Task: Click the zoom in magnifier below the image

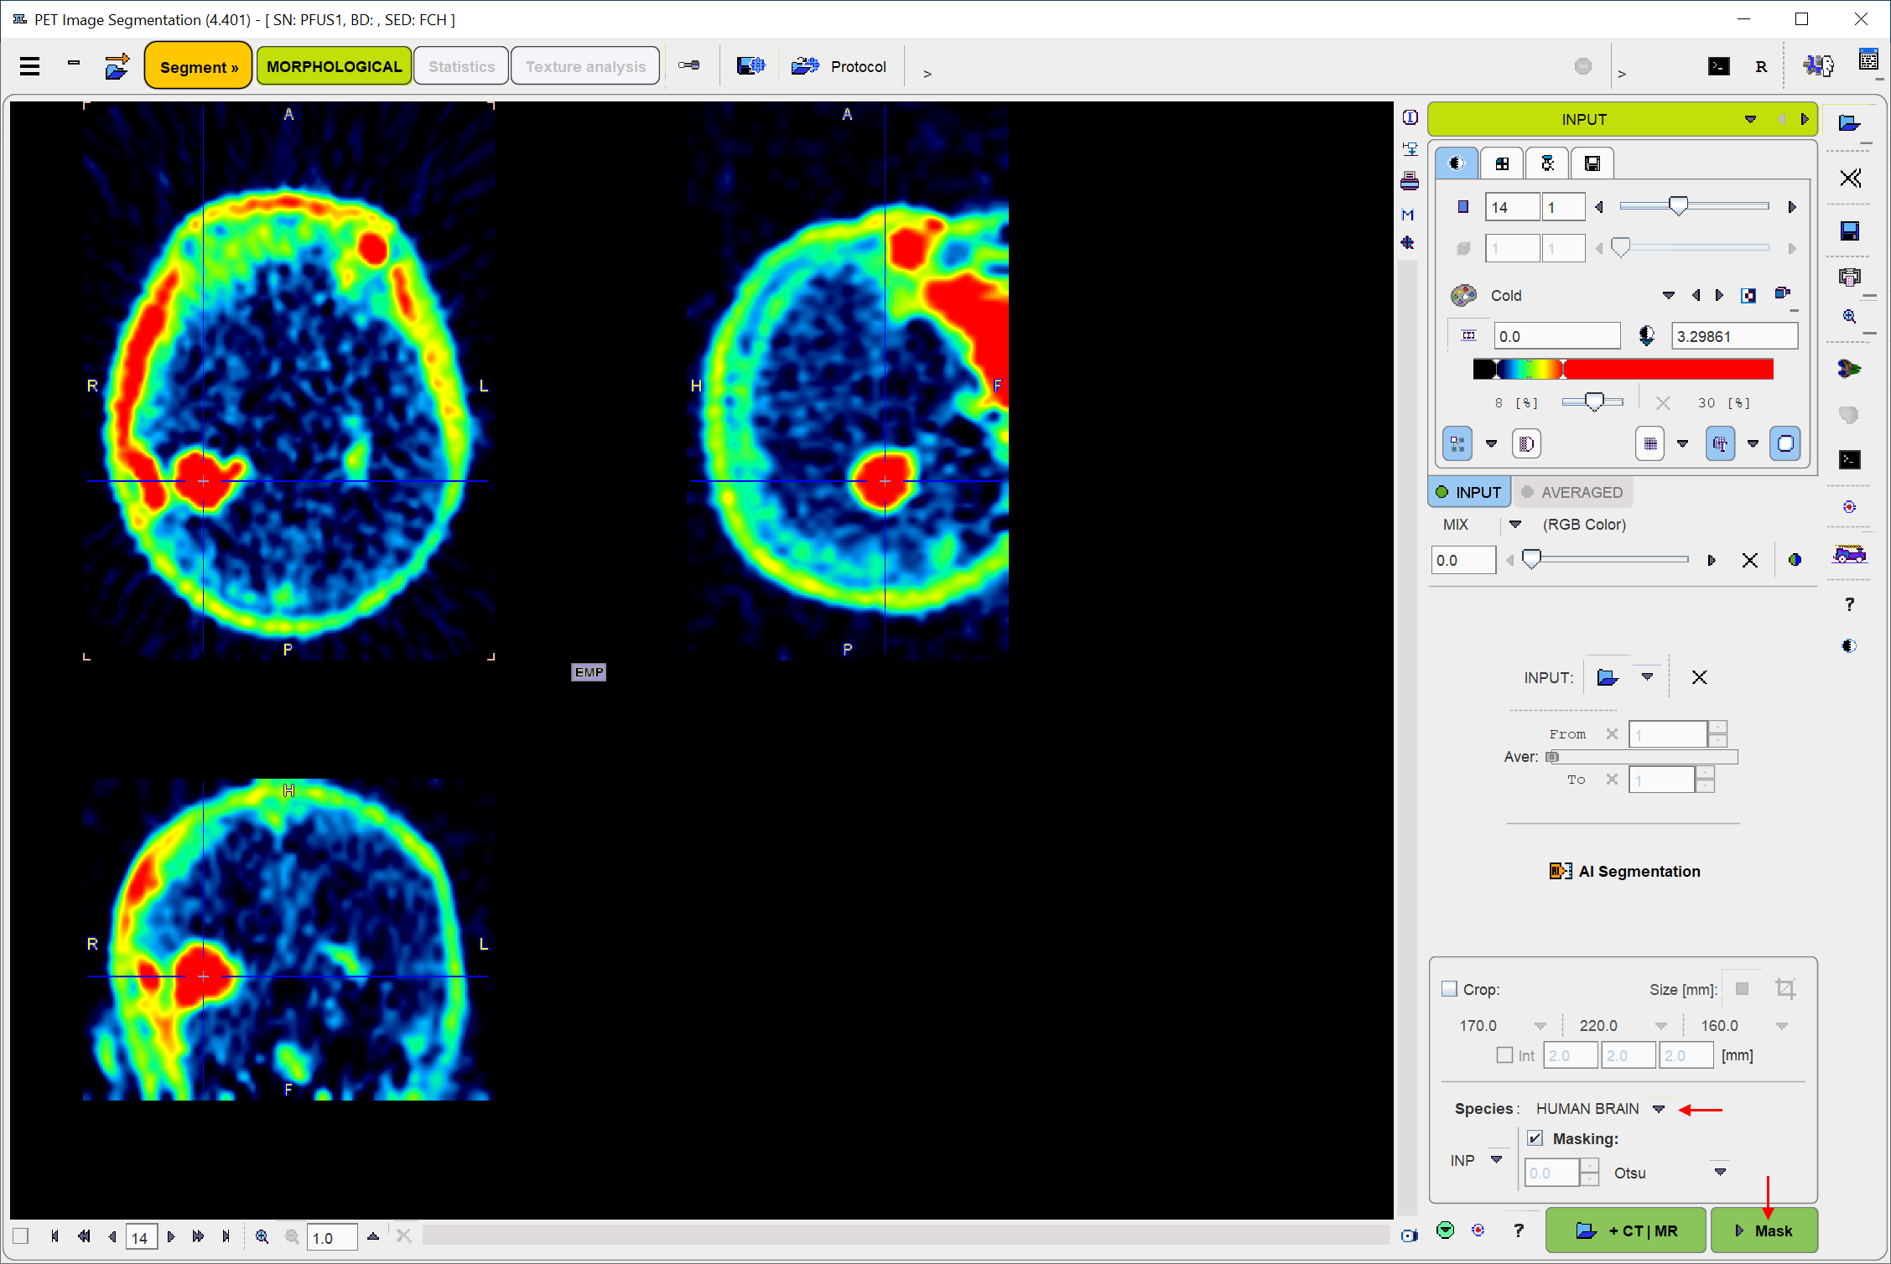Action: pyautogui.click(x=262, y=1236)
